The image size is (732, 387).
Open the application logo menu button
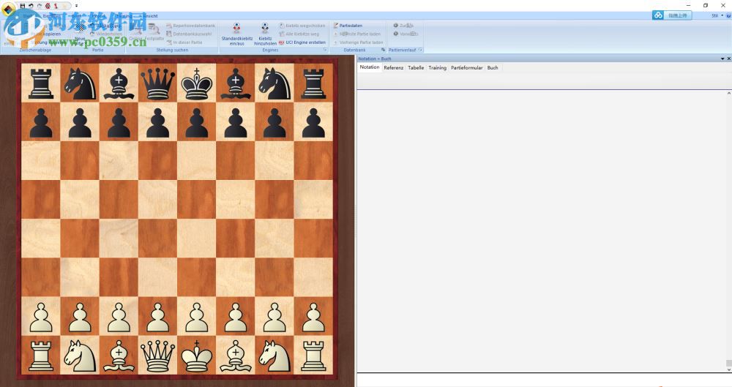[x=8, y=8]
